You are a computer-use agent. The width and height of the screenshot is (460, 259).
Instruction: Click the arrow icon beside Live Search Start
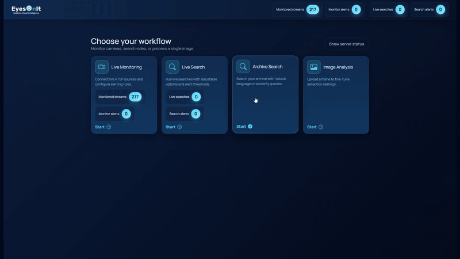click(x=179, y=127)
